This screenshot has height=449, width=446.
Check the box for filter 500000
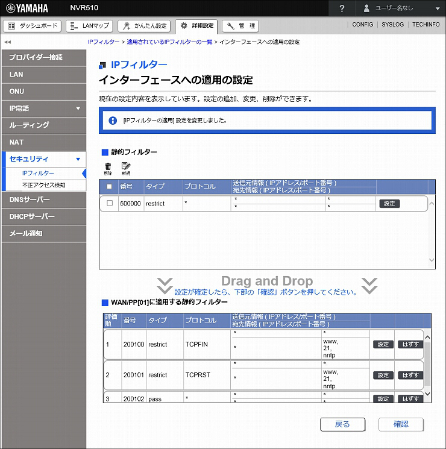pos(110,203)
